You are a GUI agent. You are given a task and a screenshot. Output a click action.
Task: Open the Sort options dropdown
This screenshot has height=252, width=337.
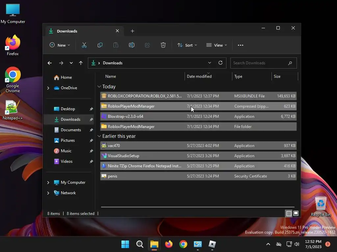tap(187, 45)
